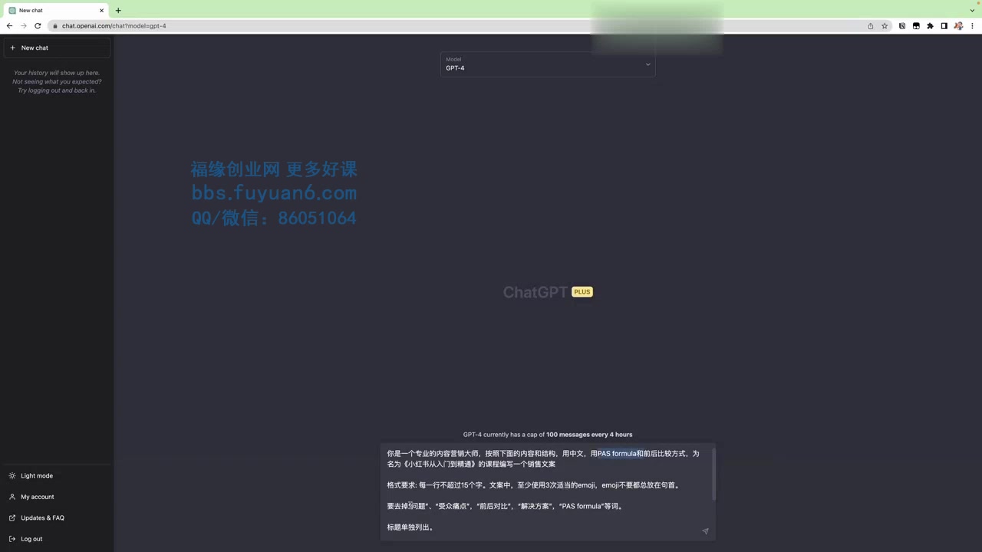Click the prompt box scrollbar

pos(713,474)
